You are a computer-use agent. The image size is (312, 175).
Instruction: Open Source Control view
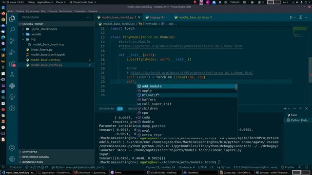point(12,41)
